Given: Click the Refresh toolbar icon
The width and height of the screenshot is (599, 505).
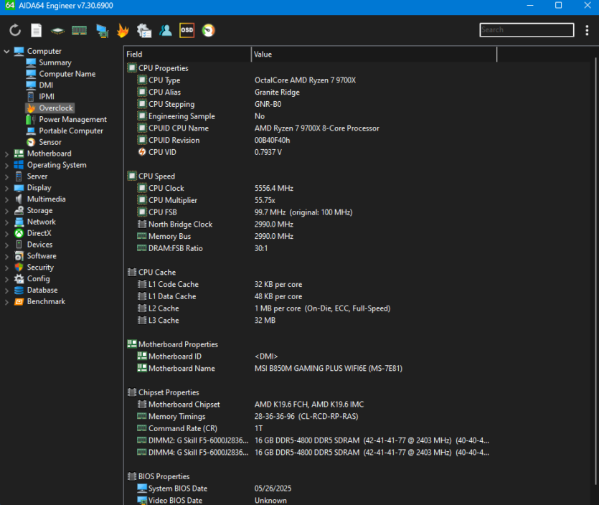Looking at the screenshot, I should pyautogui.click(x=15, y=30).
